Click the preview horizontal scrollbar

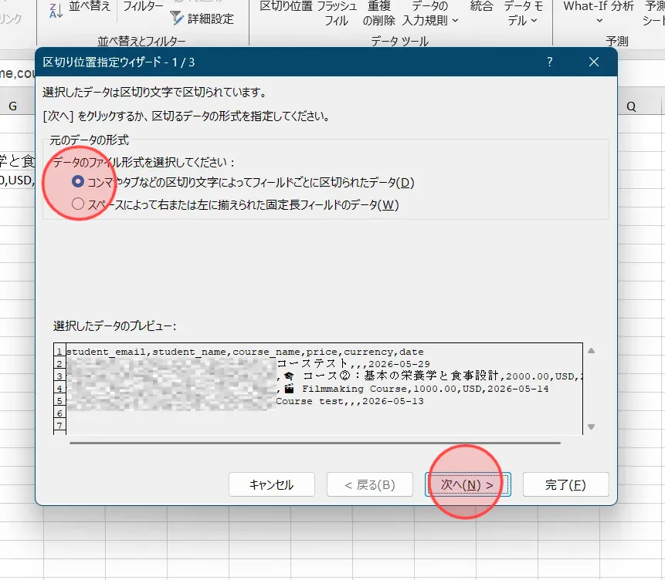click(x=314, y=443)
